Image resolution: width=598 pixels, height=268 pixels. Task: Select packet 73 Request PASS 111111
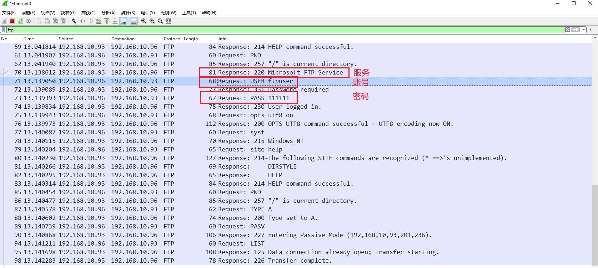pos(296,98)
